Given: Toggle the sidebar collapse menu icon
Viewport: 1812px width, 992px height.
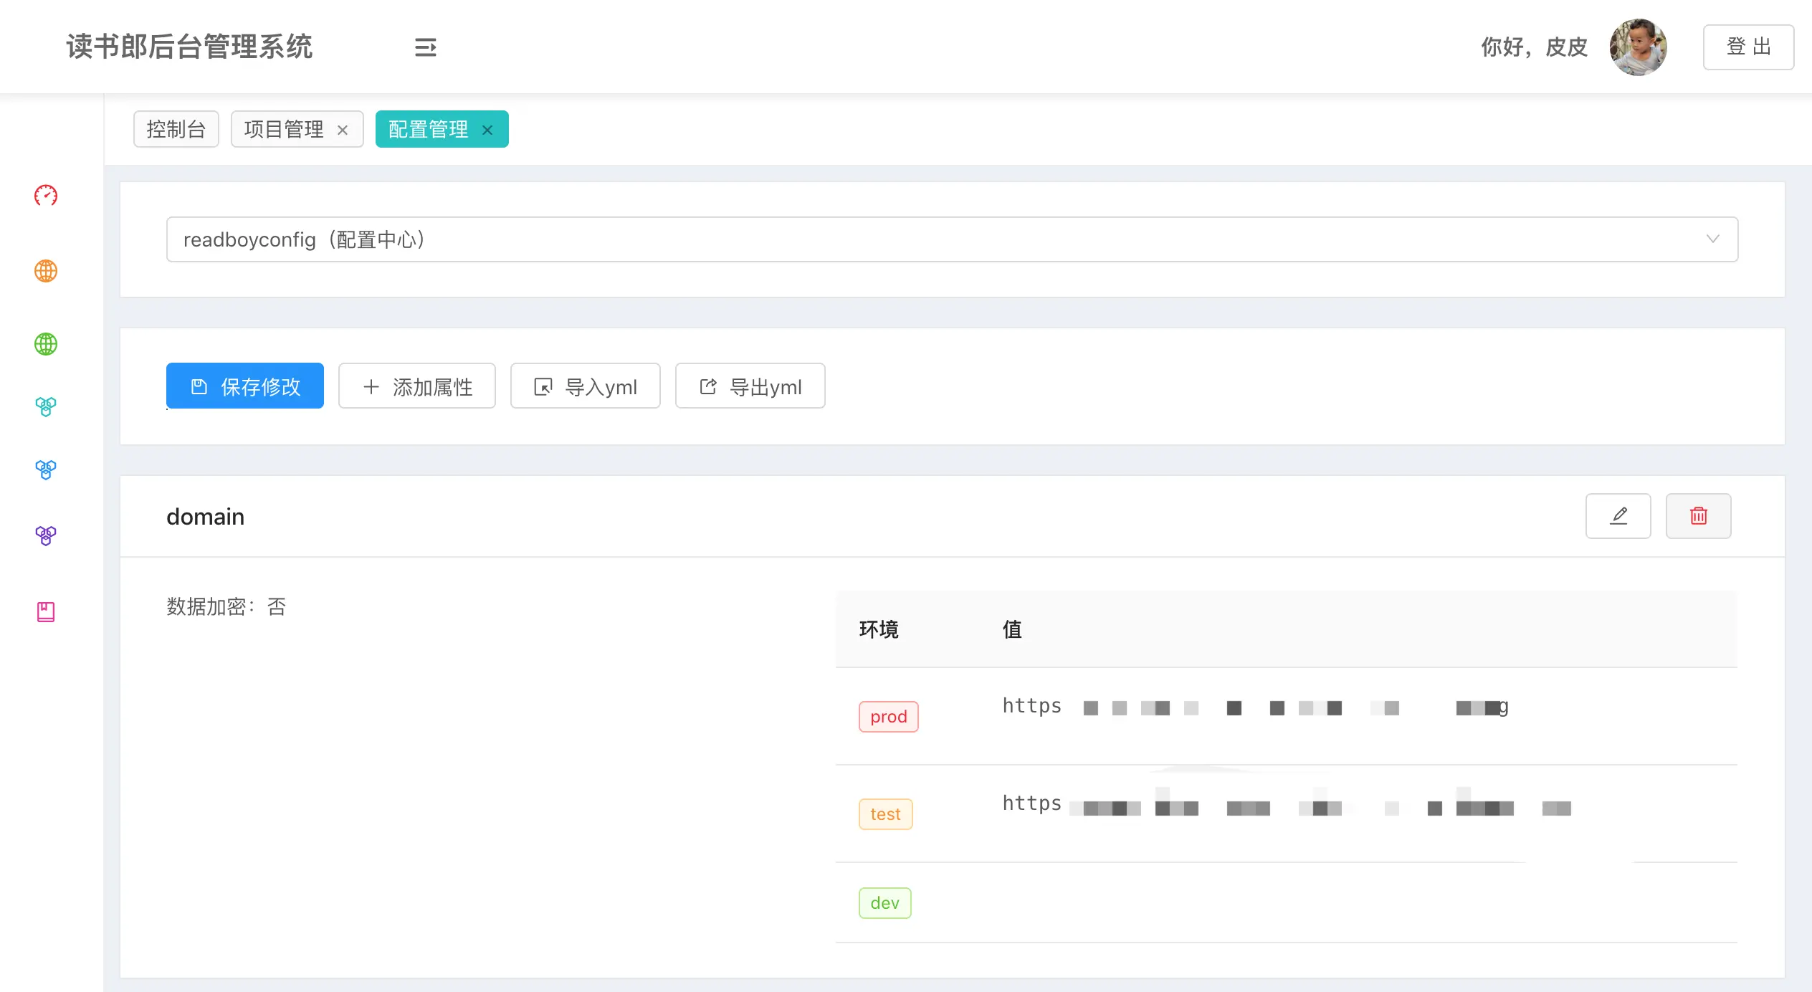Looking at the screenshot, I should pos(425,47).
